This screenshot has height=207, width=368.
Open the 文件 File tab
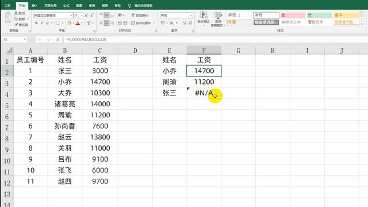click(7, 5)
